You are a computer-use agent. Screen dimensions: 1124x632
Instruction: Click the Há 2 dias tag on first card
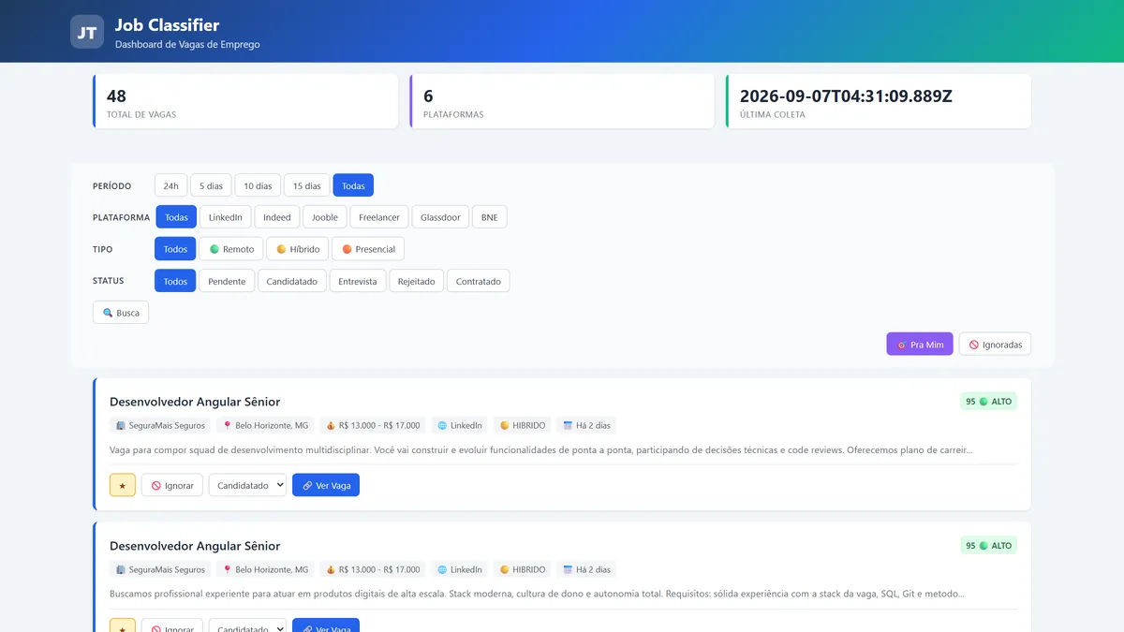pos(586,425)
